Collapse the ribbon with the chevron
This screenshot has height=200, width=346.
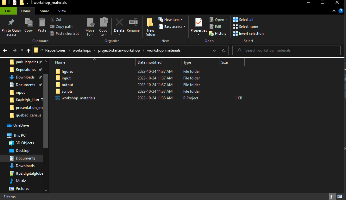coord(334,11)
